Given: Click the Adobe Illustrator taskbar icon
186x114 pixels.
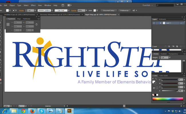Looking at the screenshot, I should 69,111.
